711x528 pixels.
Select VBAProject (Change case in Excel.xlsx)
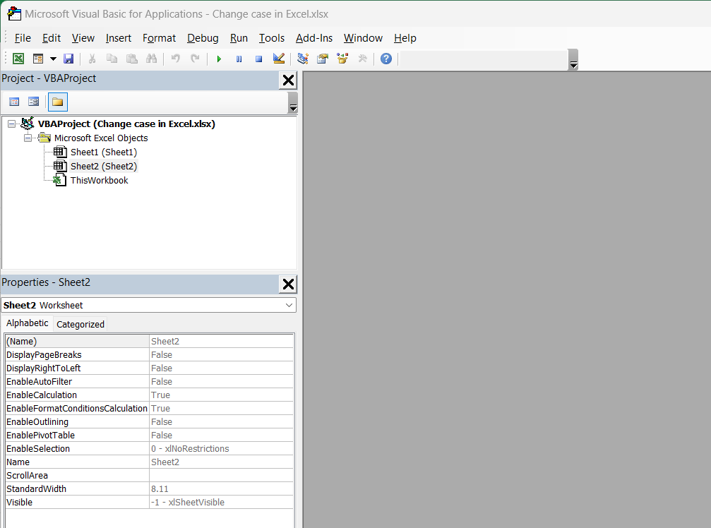click(x=126, y=124)
